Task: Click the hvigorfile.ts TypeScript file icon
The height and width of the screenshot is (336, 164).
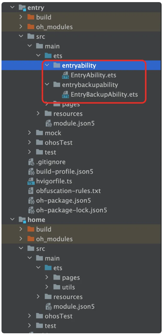Action: pyautogui.click(x=31, y=181)
